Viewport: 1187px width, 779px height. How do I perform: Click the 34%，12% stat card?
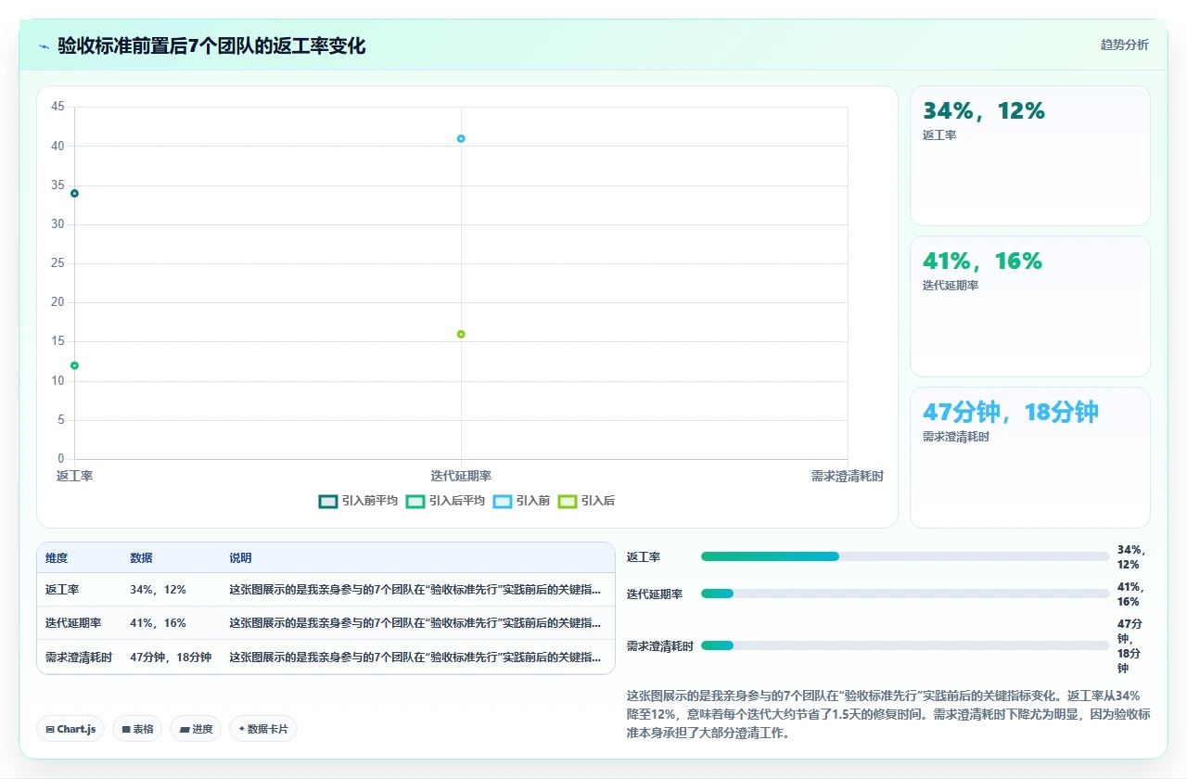pyautogui.click(x=1030, y=156)
